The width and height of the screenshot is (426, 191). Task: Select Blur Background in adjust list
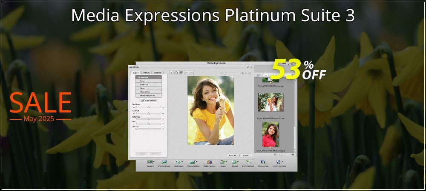148,95
